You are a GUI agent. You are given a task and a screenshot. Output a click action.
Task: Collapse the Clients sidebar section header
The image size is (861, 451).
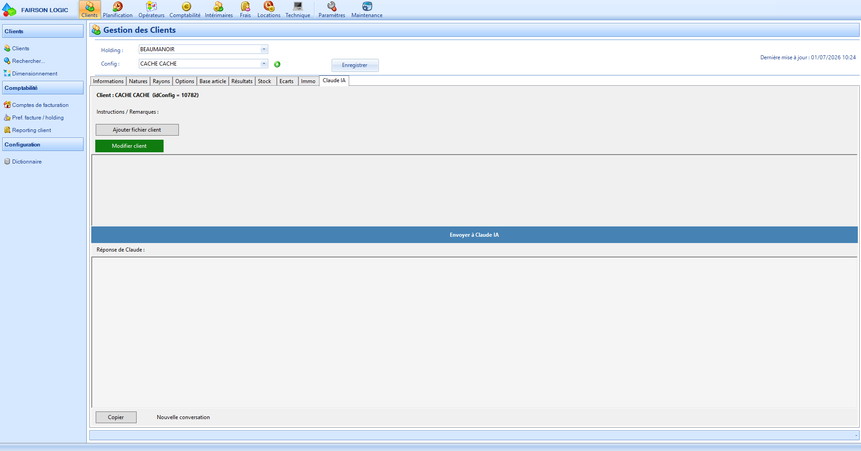(x=43, y=31)
